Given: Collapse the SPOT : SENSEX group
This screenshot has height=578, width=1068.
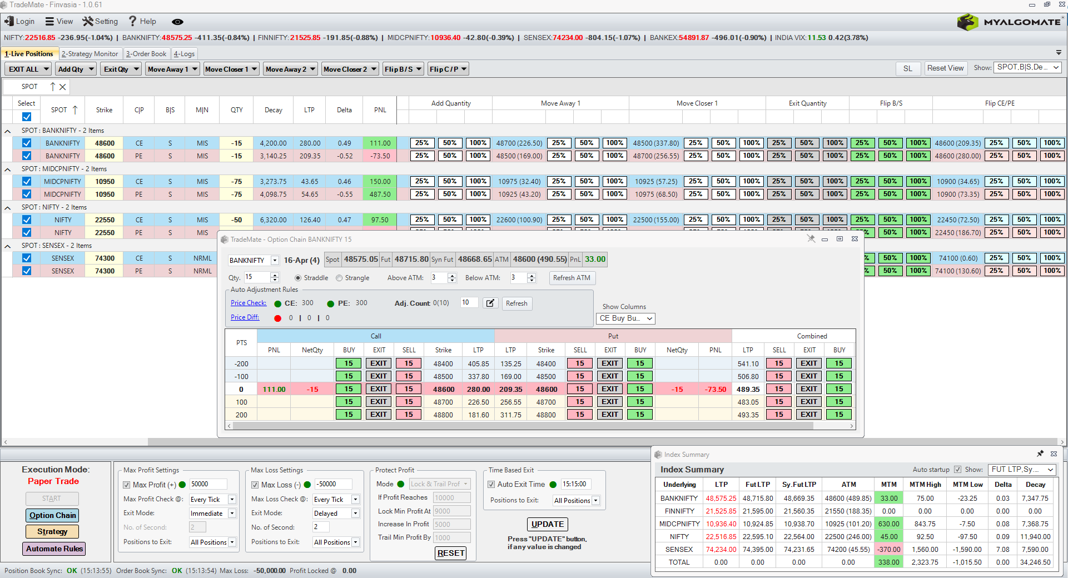Looking at the screenshot, I should [8, 246].
